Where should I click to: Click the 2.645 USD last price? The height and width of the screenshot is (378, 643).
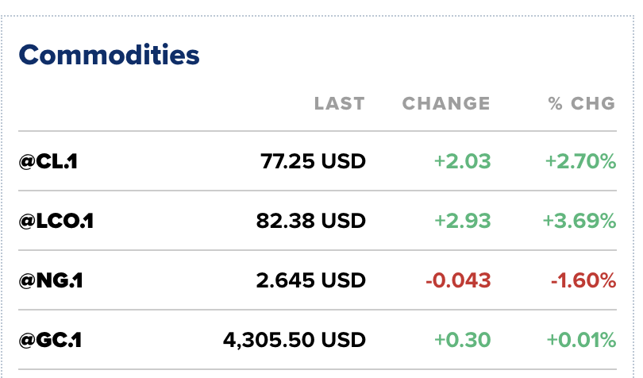311,281
